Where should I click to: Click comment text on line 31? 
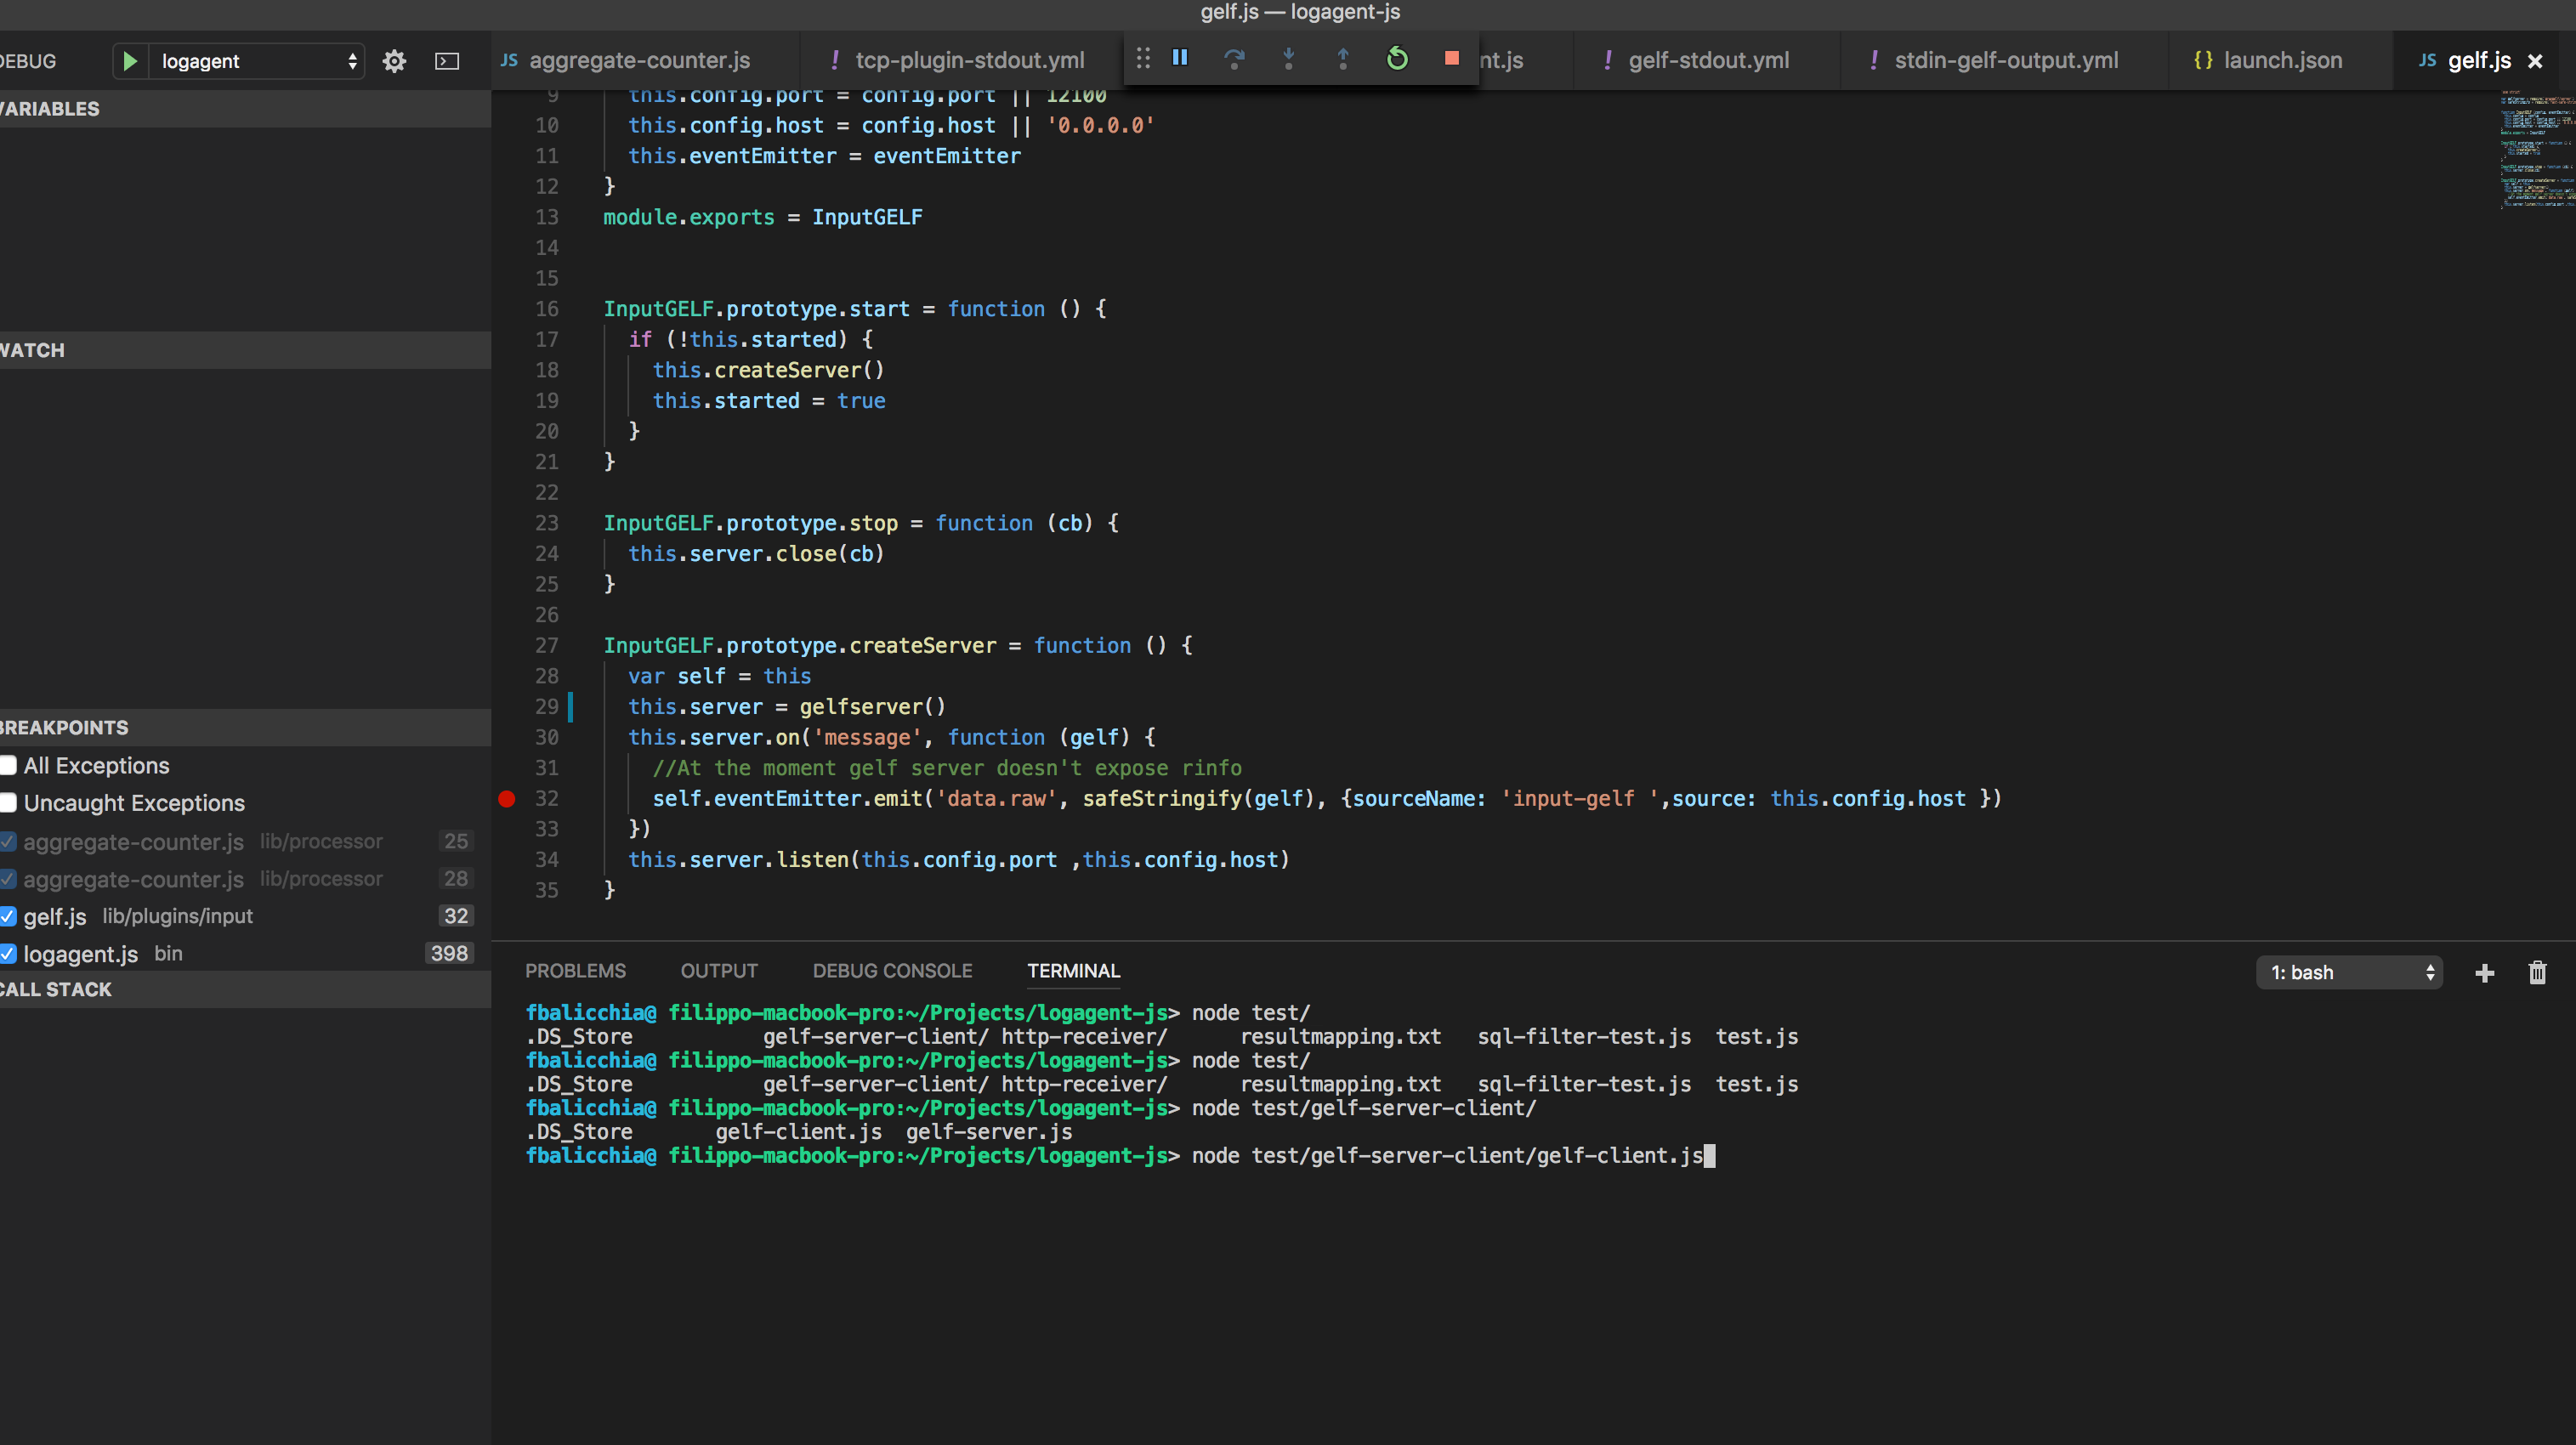pyautogui.click(x=947, y=768)
